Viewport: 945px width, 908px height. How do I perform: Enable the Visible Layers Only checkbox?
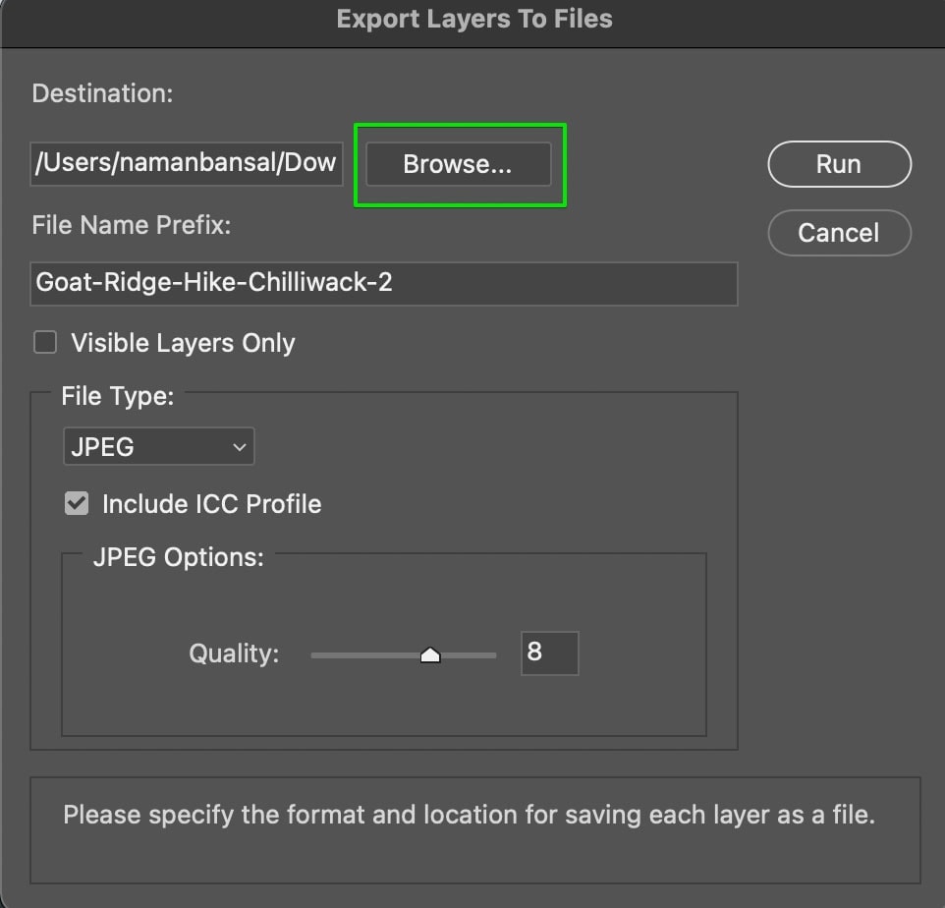45,342
